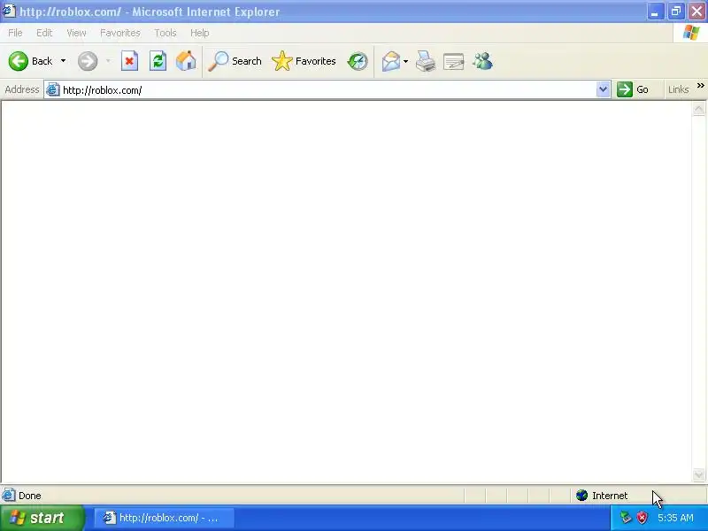Close the Internet Explorer window
Screen dimensions: 708x531
click(696, 12)
